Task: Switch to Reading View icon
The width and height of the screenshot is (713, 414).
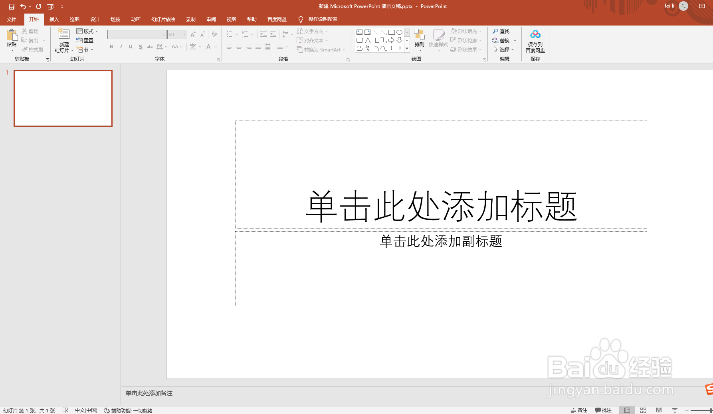Action: pos(659,410)
